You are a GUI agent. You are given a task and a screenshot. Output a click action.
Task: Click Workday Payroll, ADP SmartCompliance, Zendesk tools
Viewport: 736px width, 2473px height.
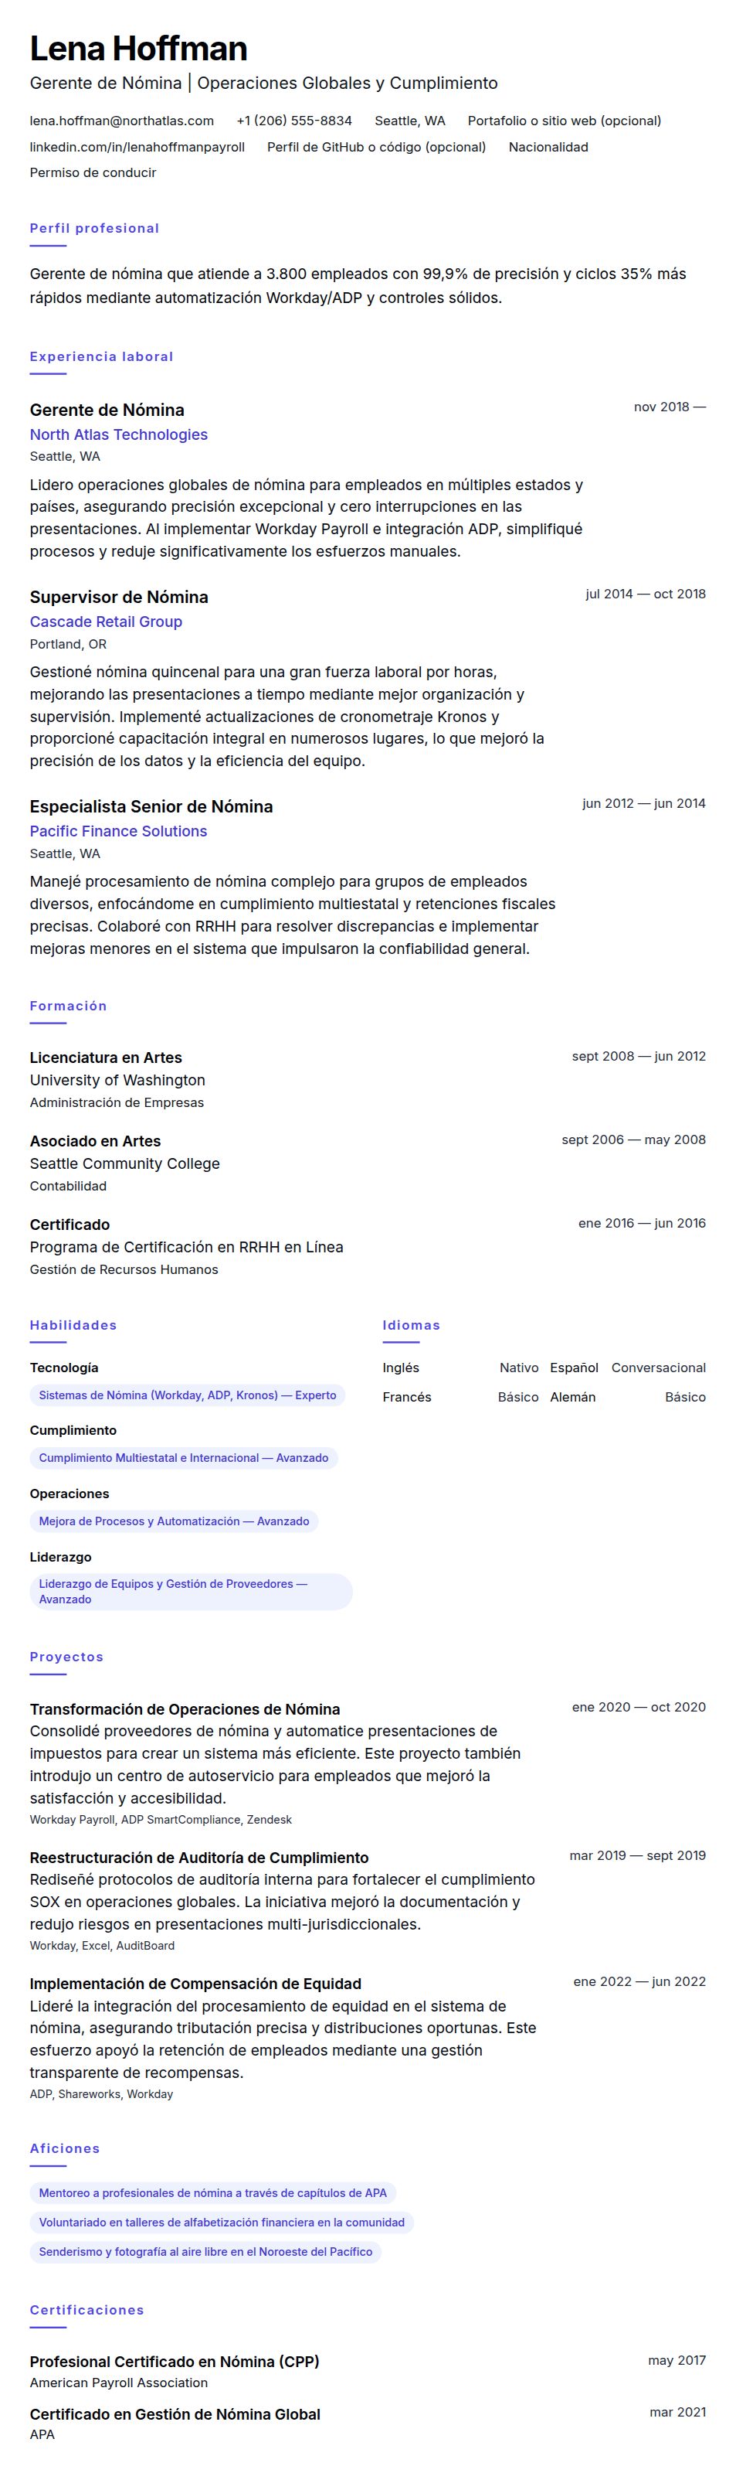tap(160, 1821)
